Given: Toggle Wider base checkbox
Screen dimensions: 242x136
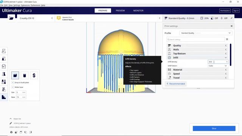Looking at the screenshot, I should [x=12, y=87].
